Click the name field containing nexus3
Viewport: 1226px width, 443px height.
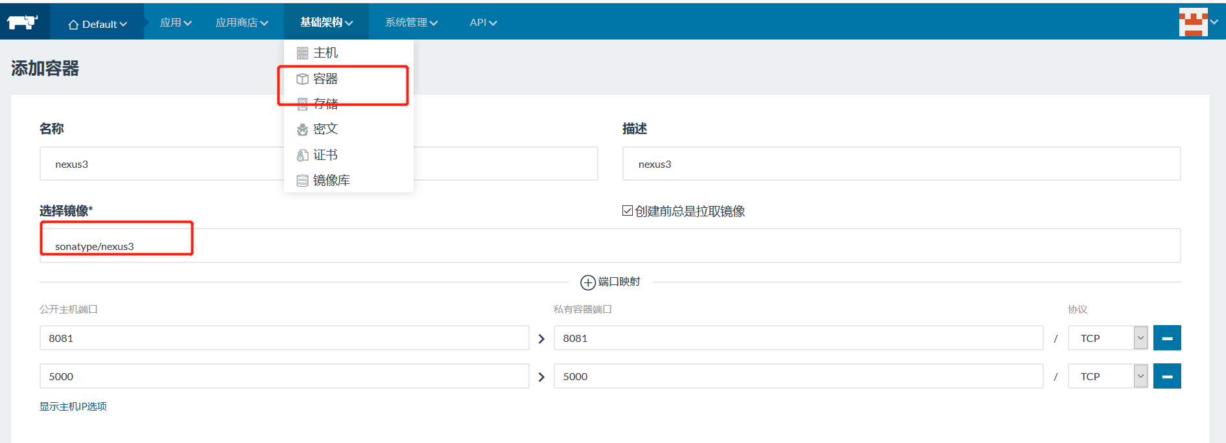tap(318, 164)
